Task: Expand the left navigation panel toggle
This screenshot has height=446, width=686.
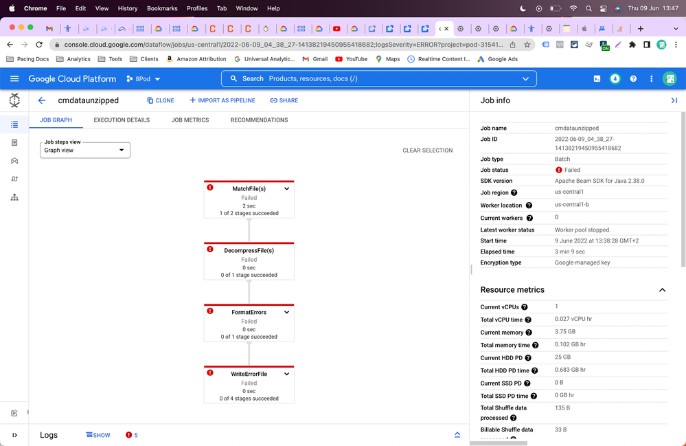Action: [14, 435]
